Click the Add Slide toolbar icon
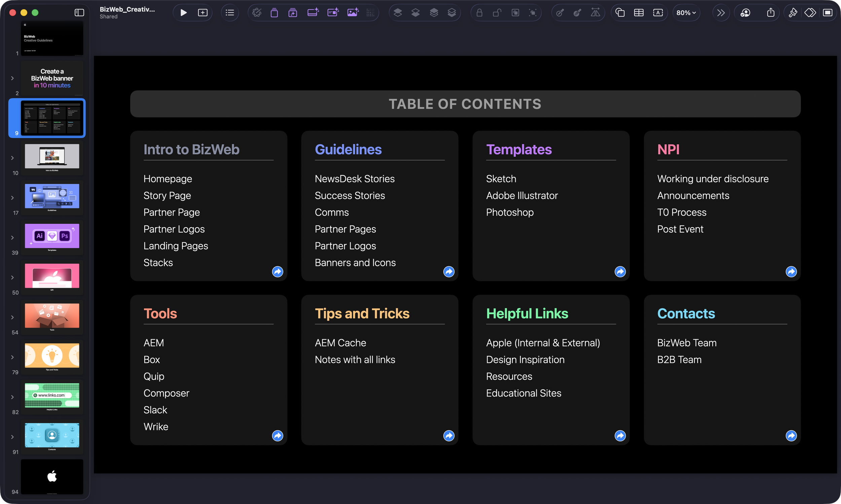 click(203, 13)
